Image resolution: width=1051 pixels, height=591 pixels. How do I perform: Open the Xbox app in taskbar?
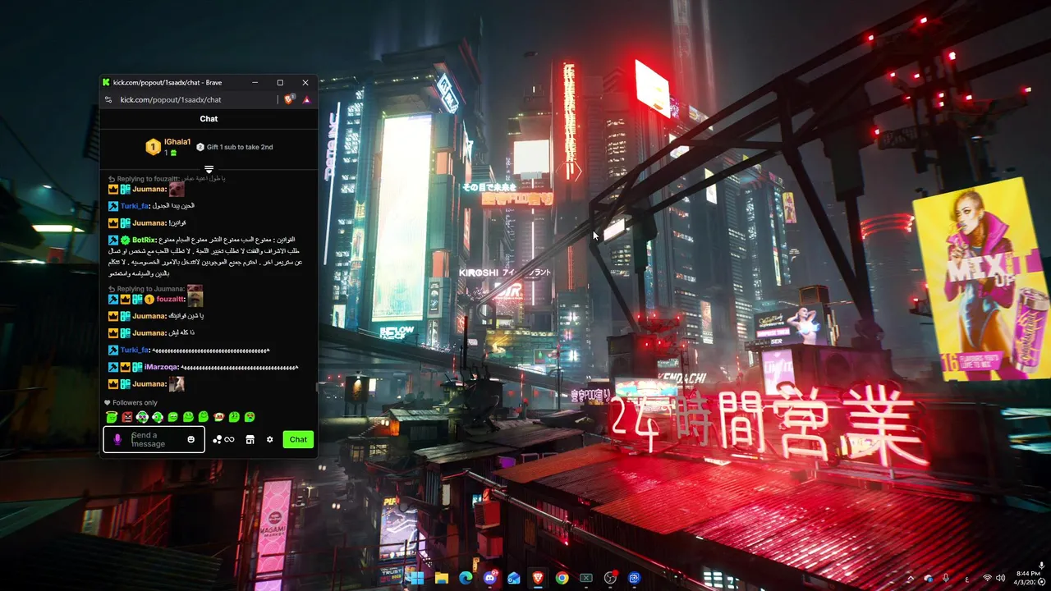pos(586,578)
